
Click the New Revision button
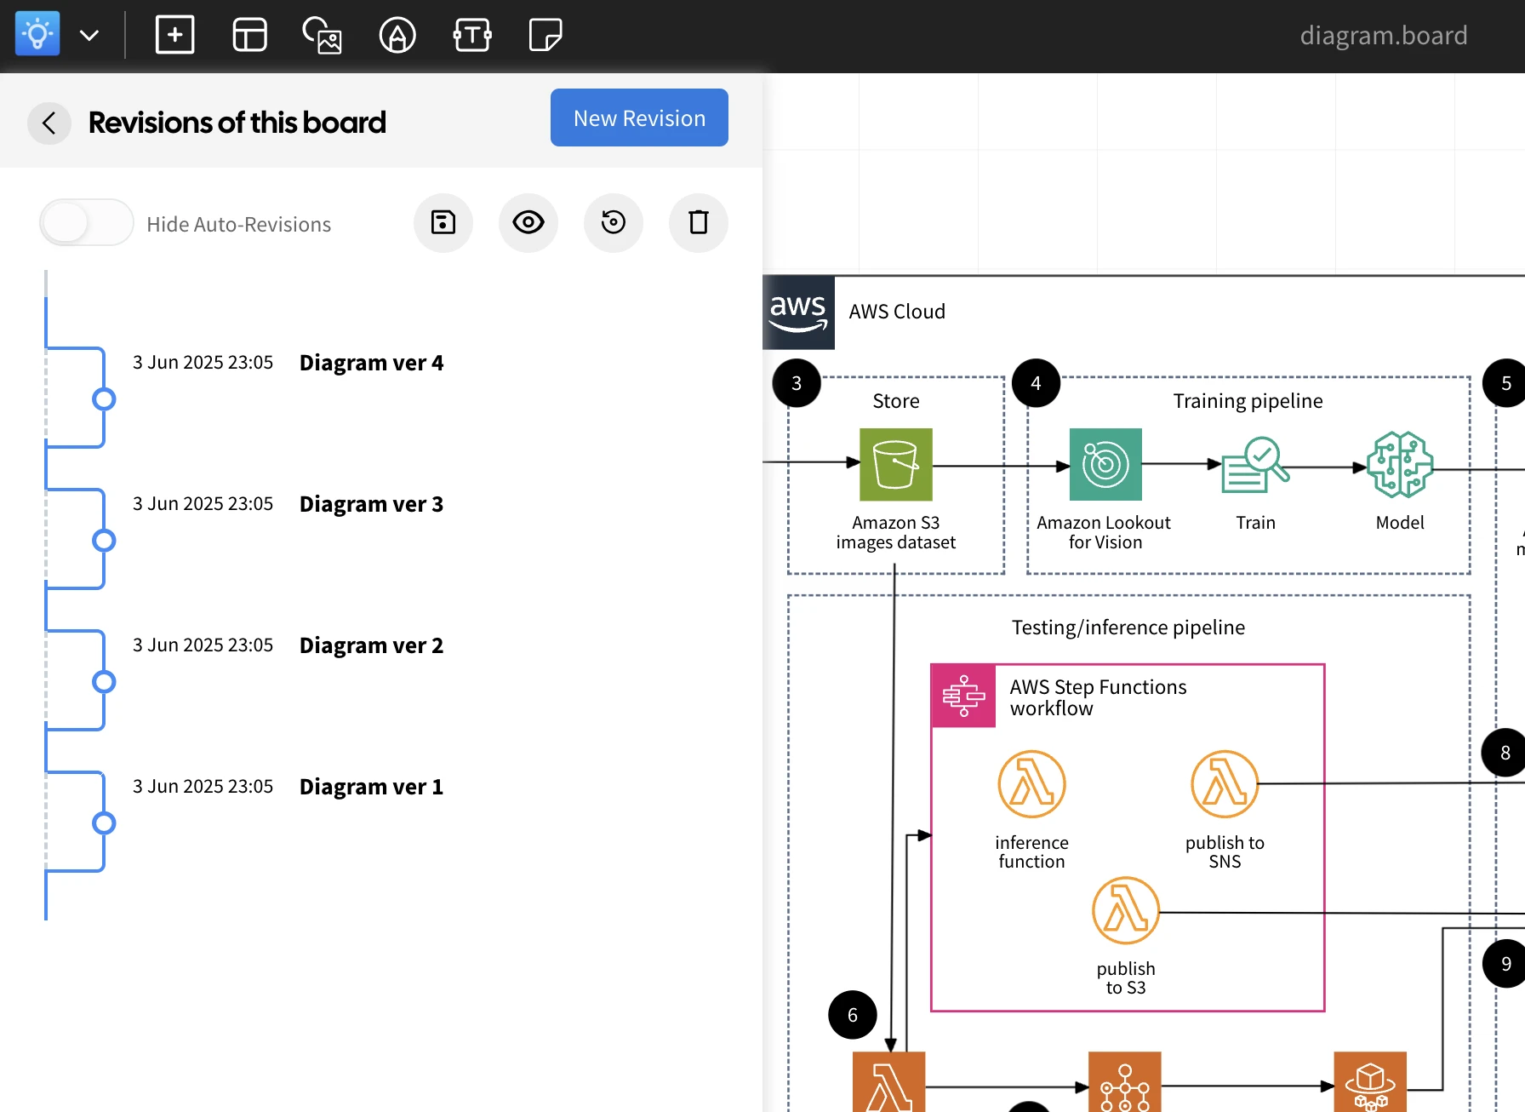pos(639,118)
